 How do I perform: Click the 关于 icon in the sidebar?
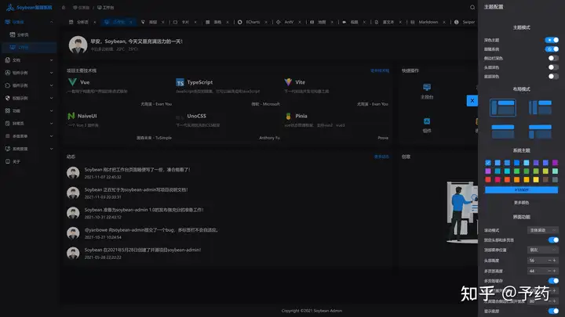coord(8,161)
